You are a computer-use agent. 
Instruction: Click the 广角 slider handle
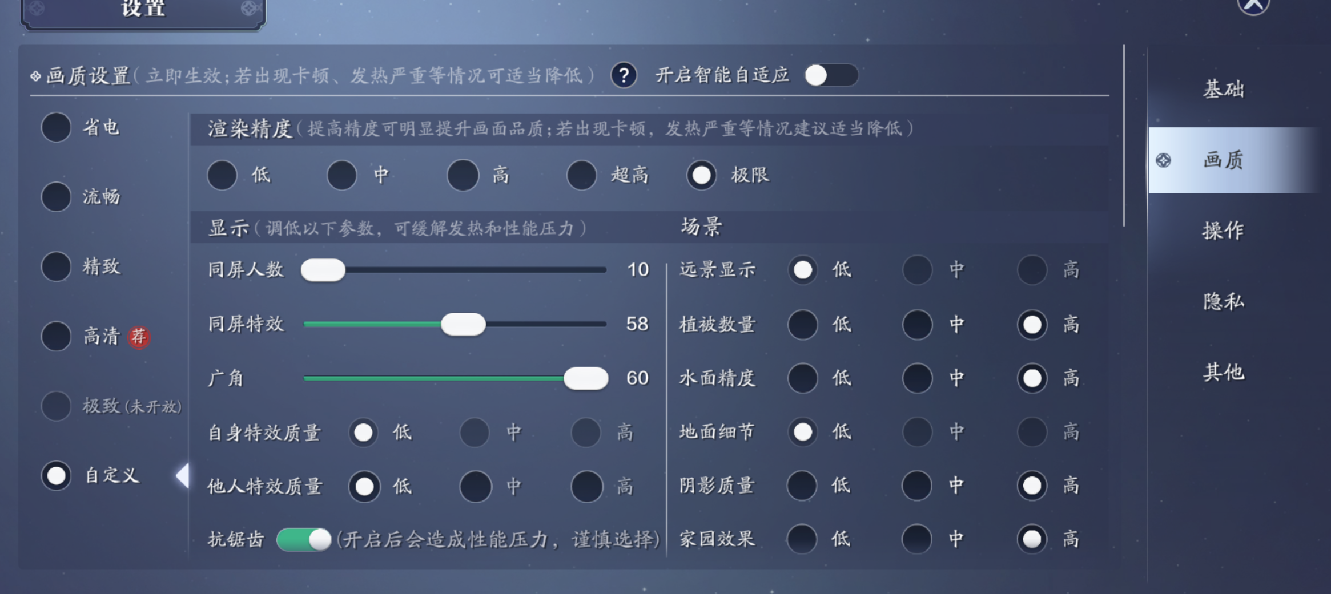[586, 378]
